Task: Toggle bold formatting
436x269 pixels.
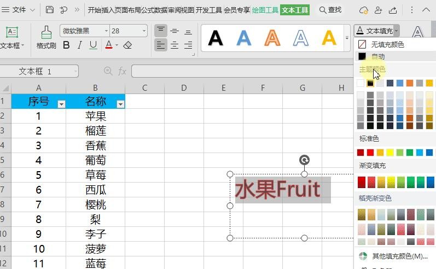Action: click(x=66, y=45)
